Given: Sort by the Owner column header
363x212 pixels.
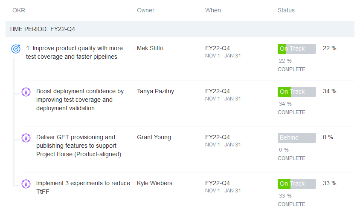Looking at the screenshot, I should click(x=145, y=10).
